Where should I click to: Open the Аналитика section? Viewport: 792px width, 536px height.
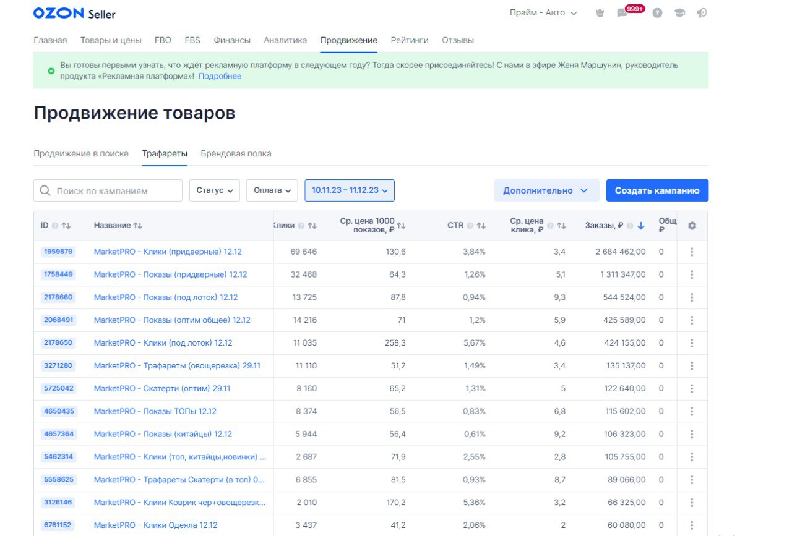pyautogui.click(x=285, y=40)
